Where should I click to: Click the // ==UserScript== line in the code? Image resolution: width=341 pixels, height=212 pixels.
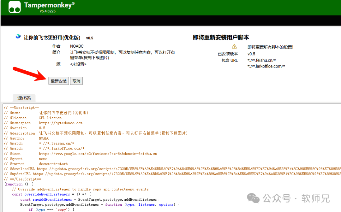21,108
